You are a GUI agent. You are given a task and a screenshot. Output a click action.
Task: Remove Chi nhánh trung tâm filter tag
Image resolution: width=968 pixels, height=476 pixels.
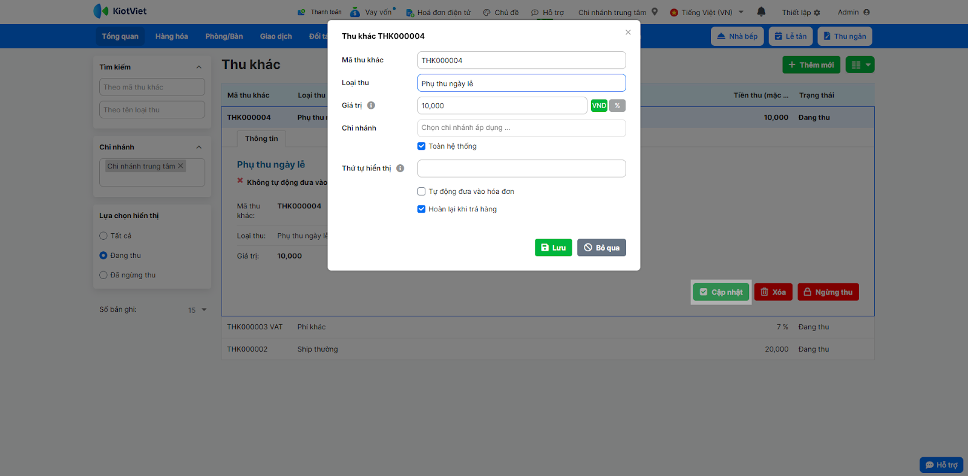pyautogui.click(x=180, y=166)
